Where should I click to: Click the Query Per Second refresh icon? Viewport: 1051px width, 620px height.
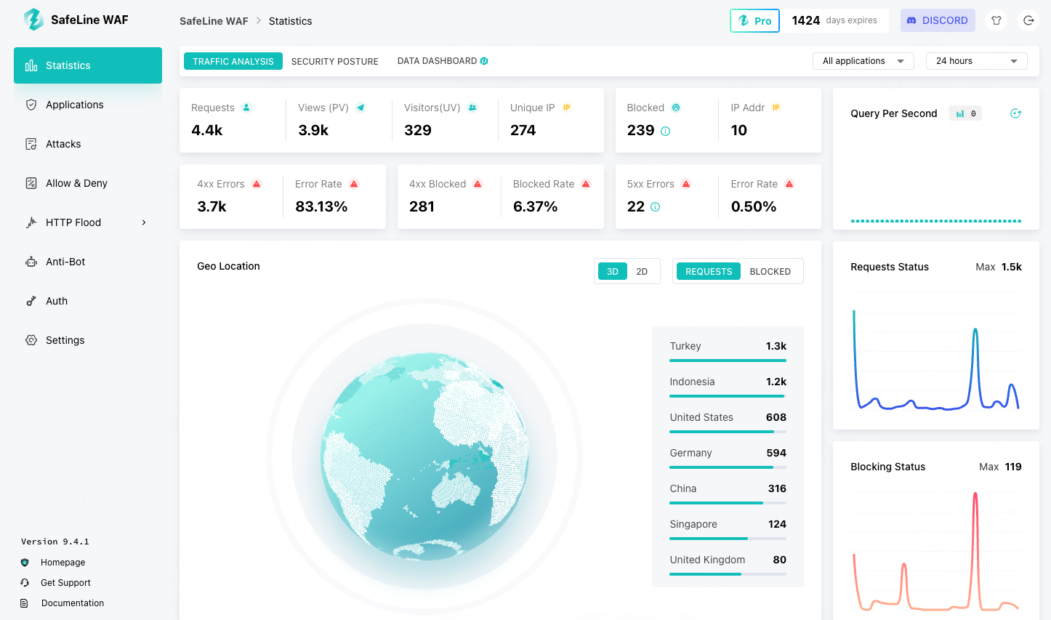[1016, 113]
